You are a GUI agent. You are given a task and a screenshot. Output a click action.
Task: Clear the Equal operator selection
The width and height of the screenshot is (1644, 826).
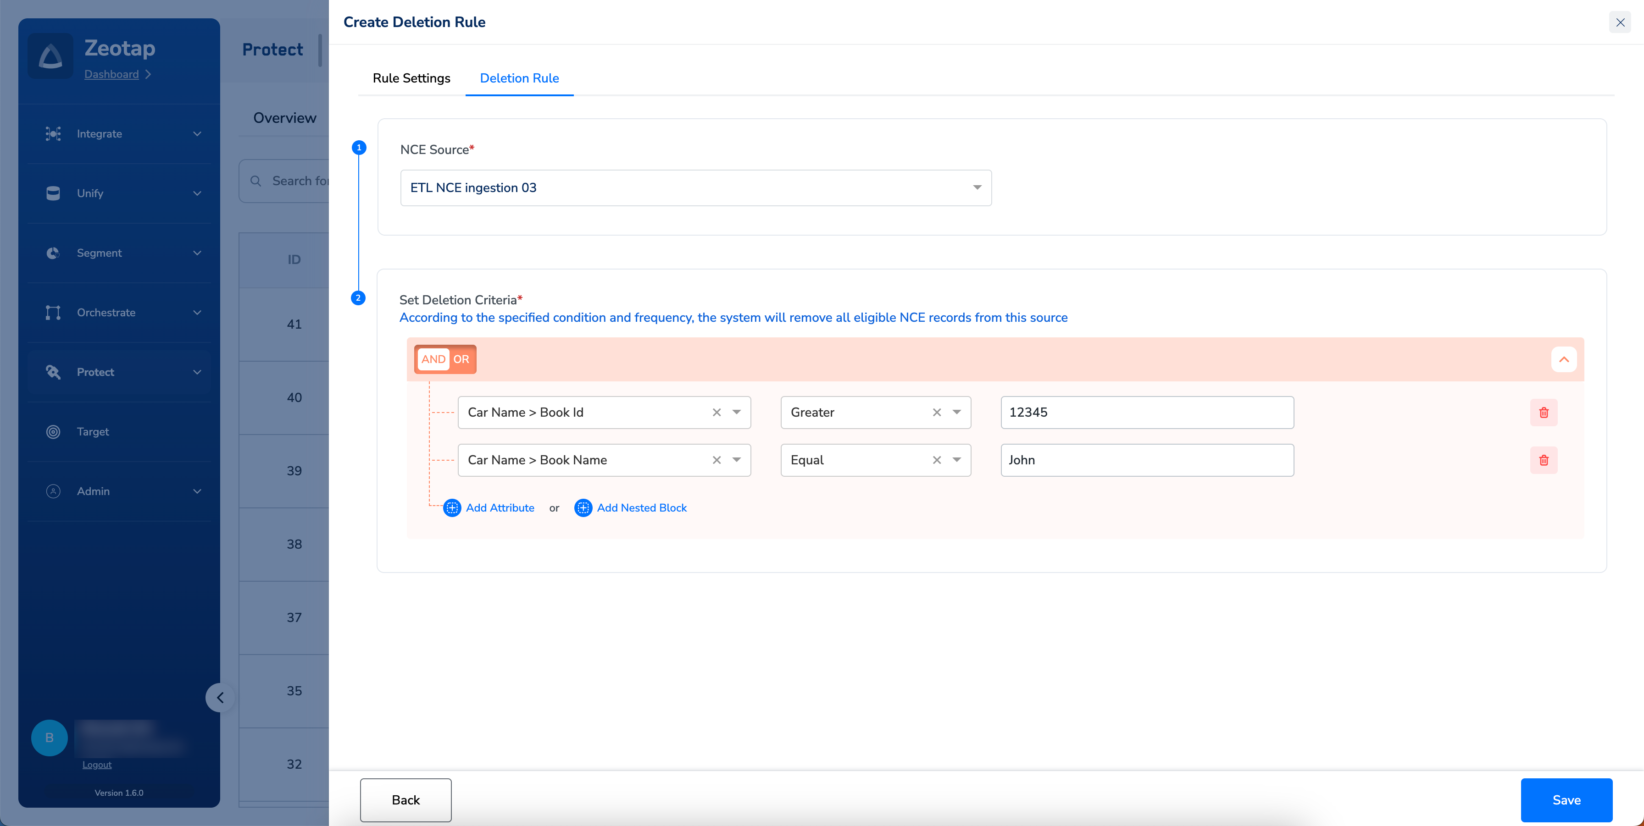(x=936, y=460)
